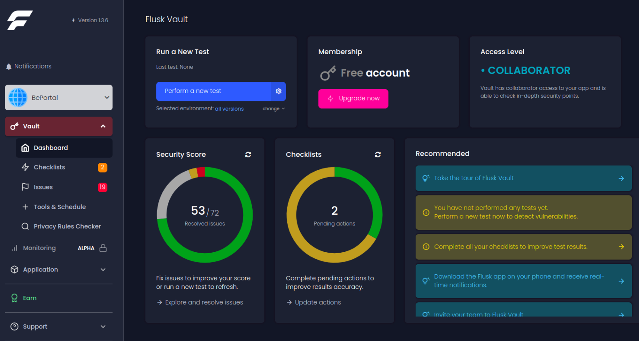
Task: Go to Tools & Schedule menu item
Action: pos(60,207)
